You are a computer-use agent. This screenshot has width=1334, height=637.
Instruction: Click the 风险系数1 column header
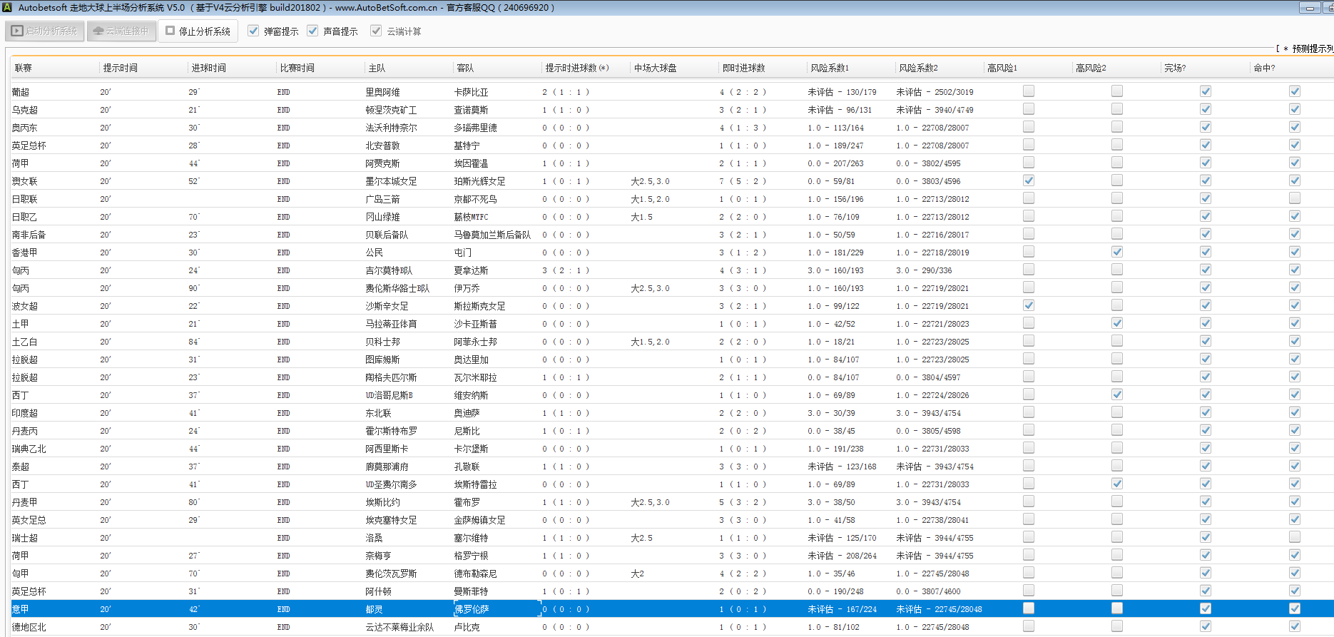pyautogui.click(x=830, y=68)
